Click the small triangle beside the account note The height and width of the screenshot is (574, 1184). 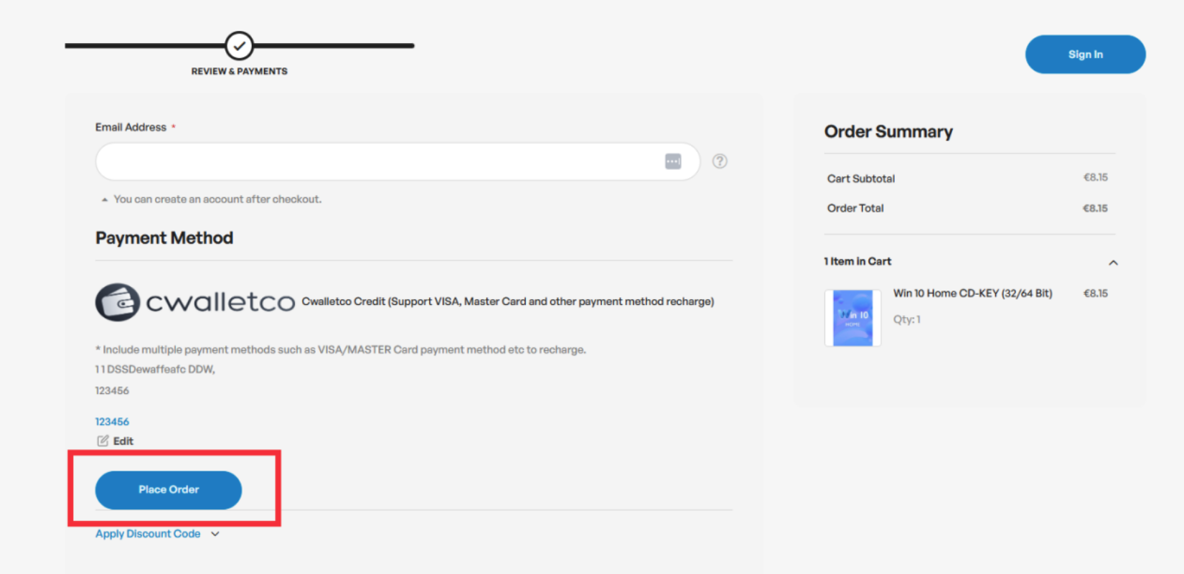tap(105, 199)
